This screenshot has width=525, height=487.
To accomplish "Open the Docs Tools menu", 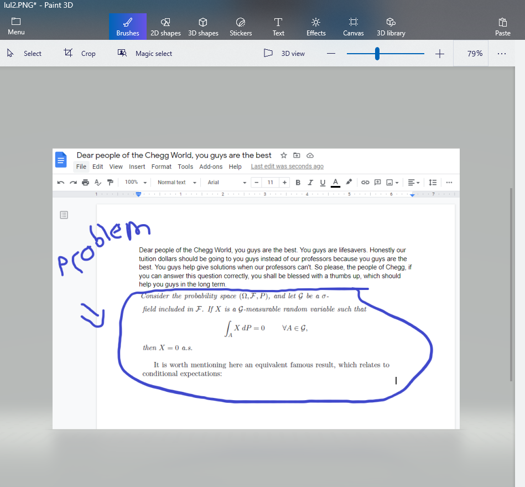I will point(185,167).
